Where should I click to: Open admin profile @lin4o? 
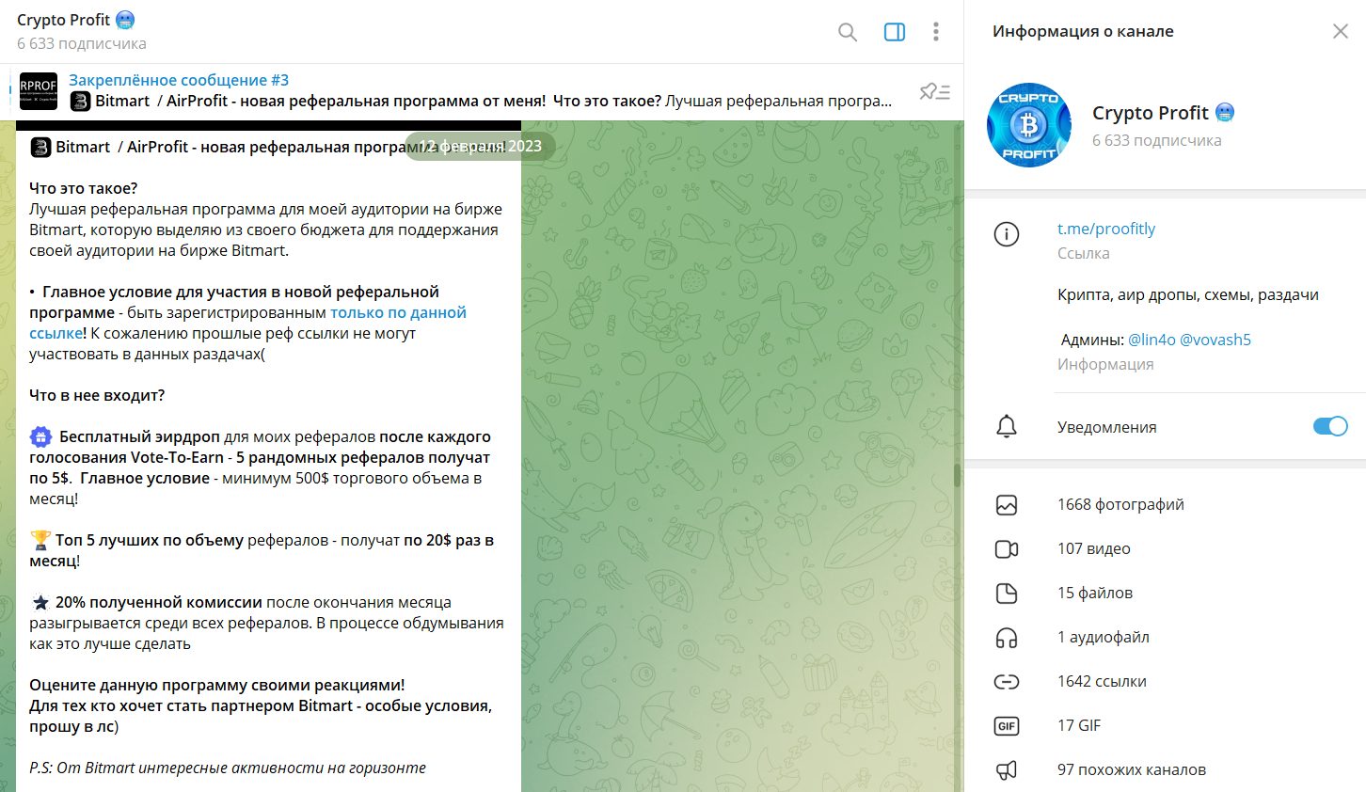click(x=1152, y=340)
